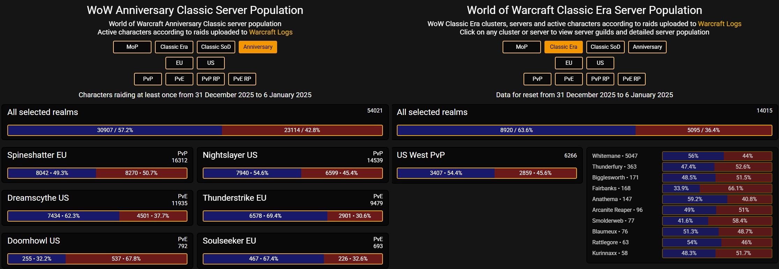The image size is (779, 269).
Task: Click the highlighted Anniversary tab in left panel
Action: click(258, 47)
